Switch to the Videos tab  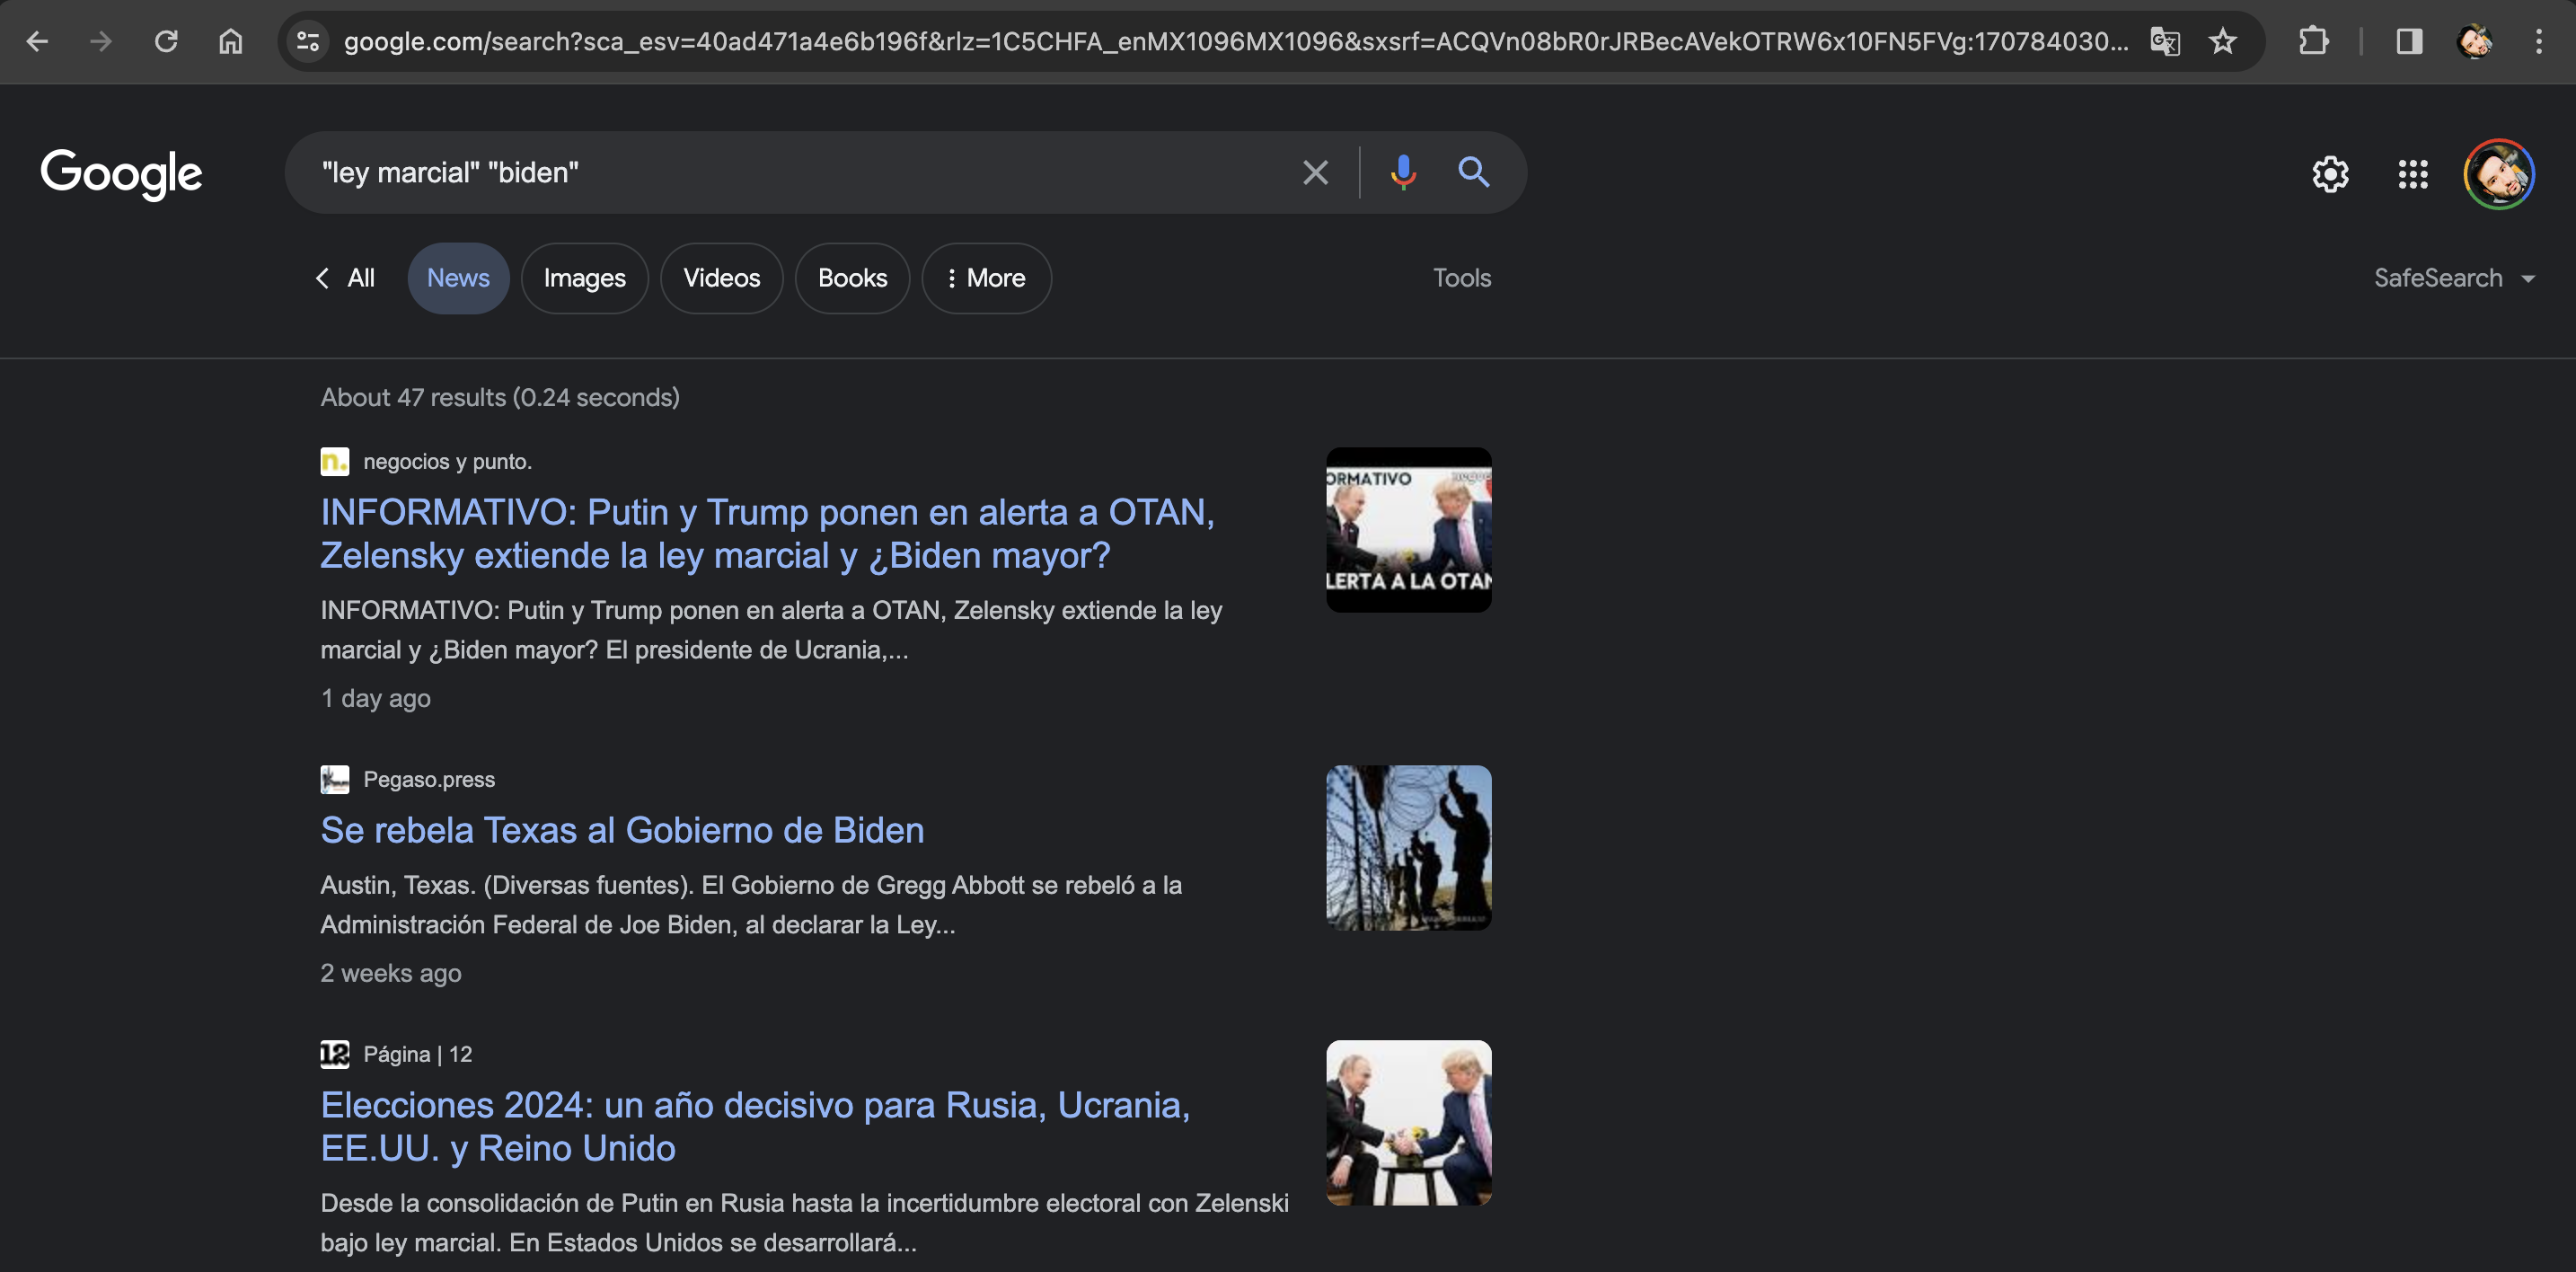pyautogui.click(x=721, y=278)
